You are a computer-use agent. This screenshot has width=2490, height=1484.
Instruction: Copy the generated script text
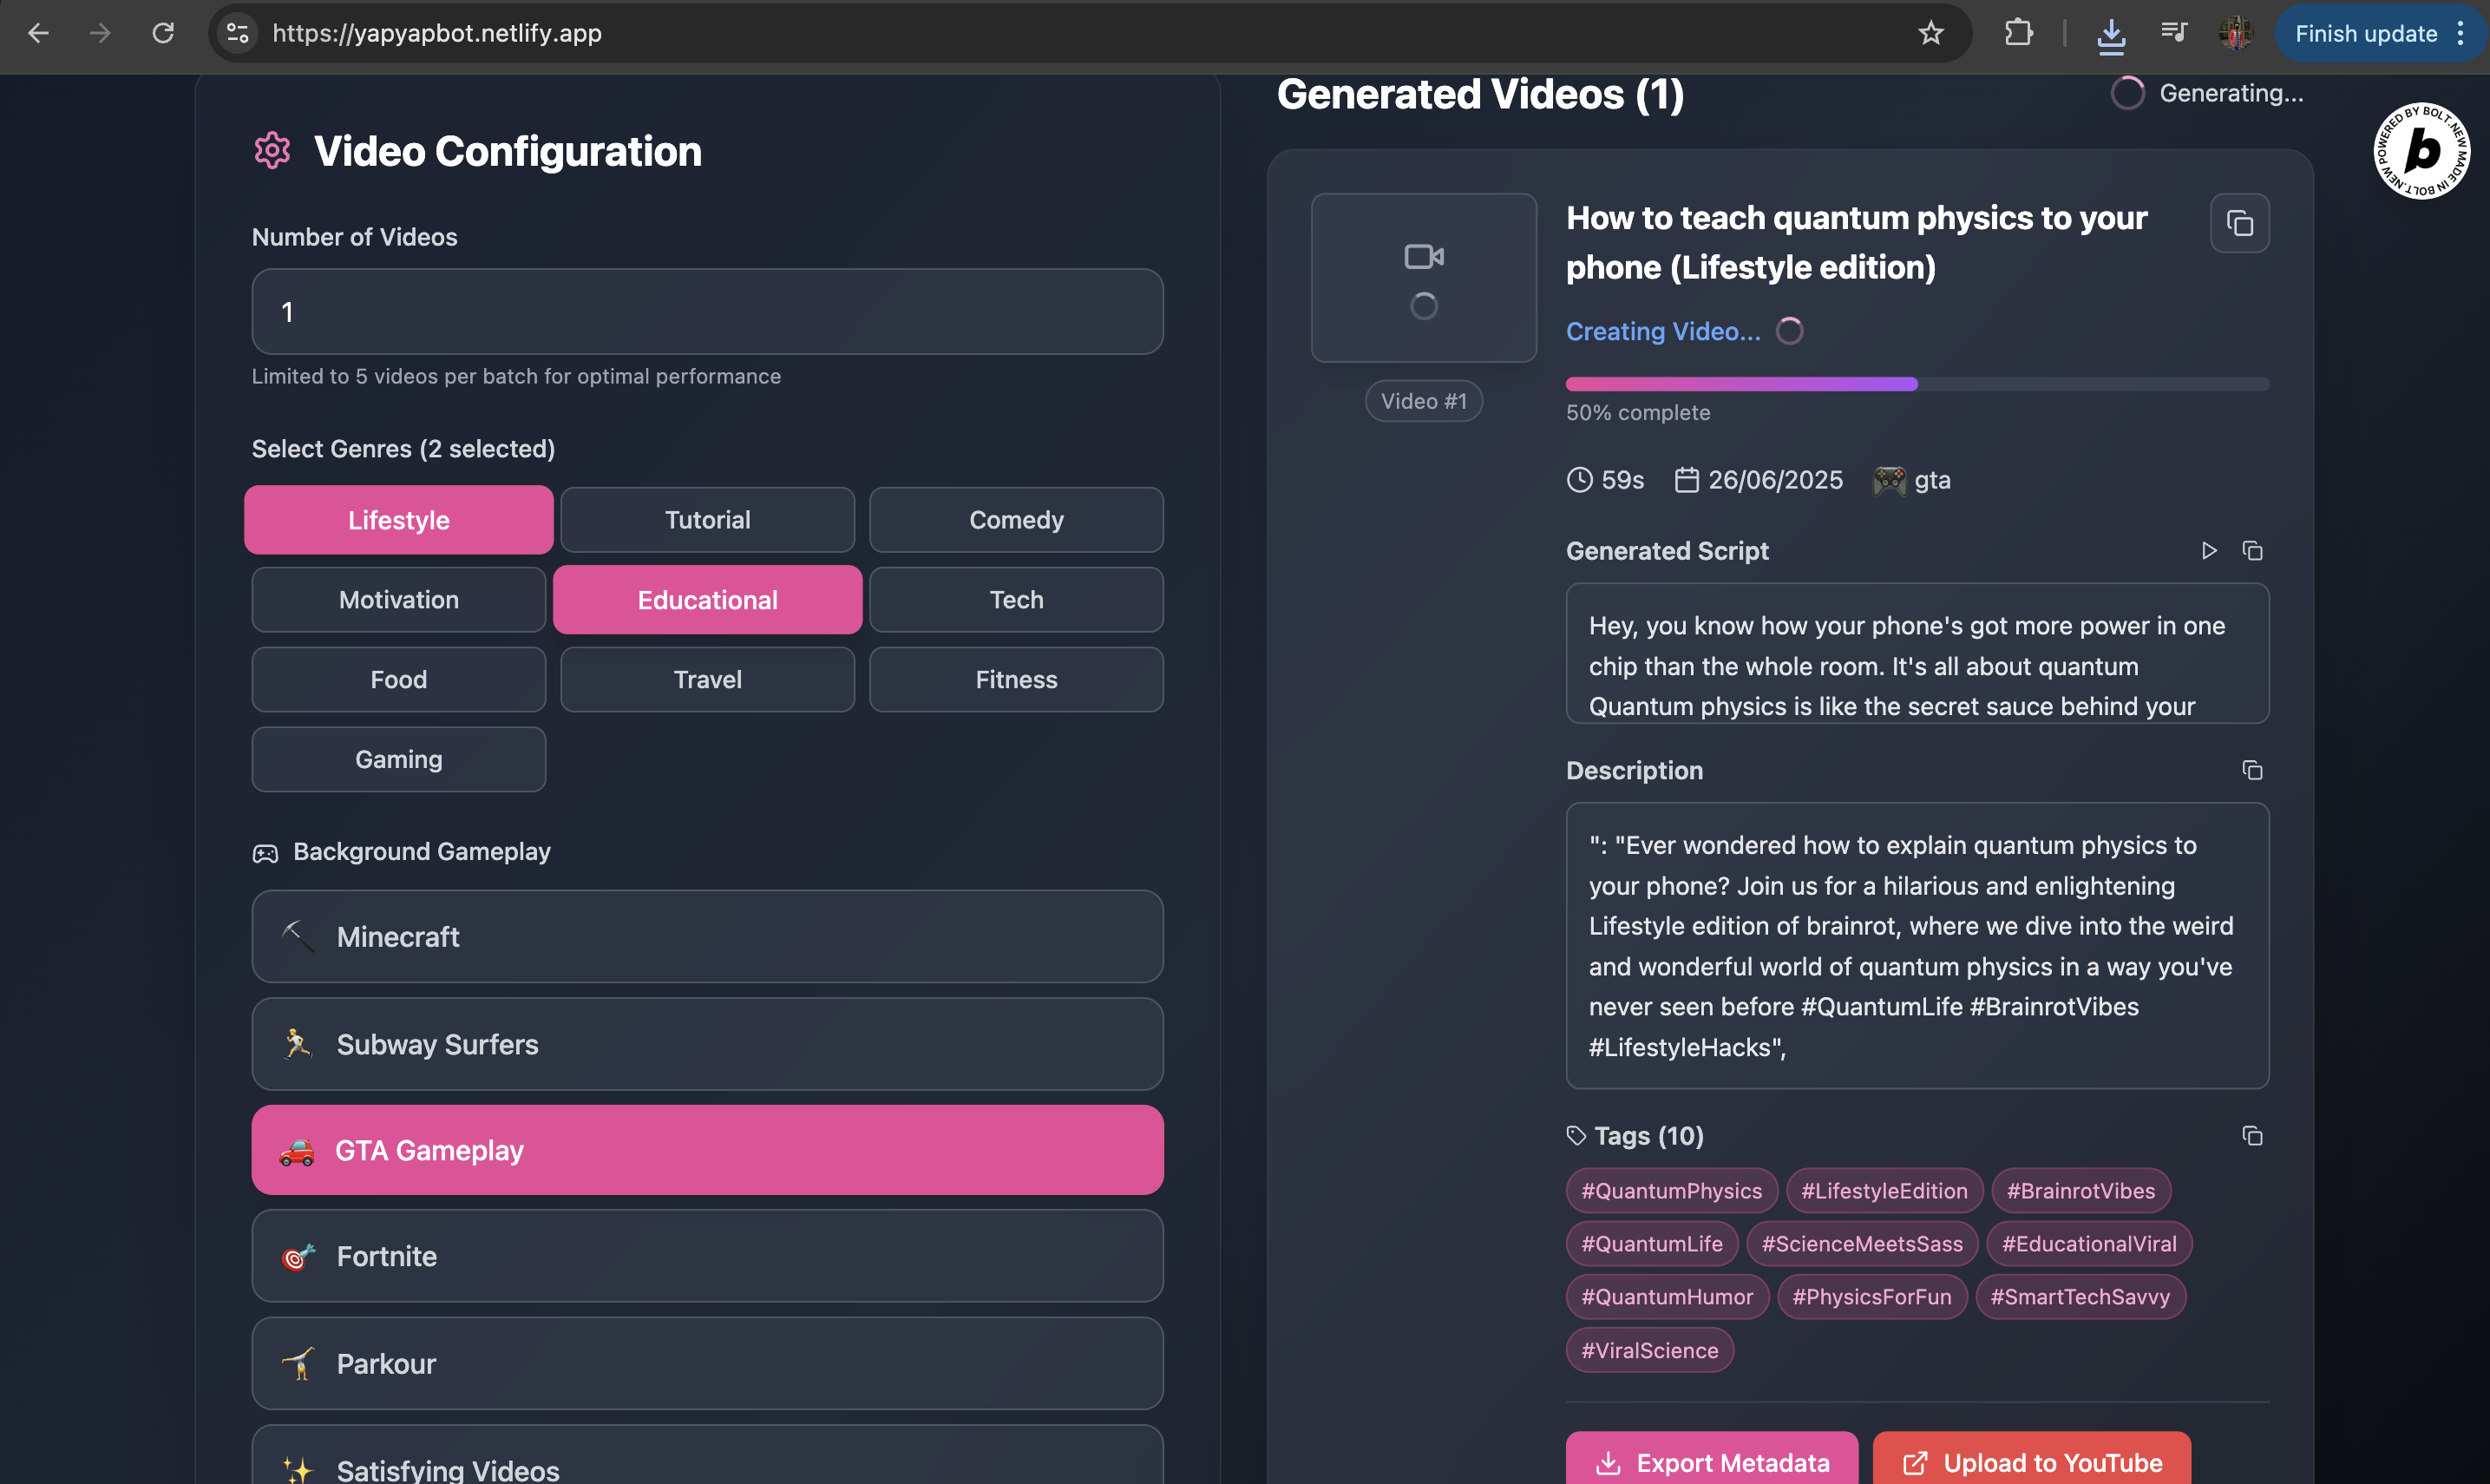[2252, 551]
